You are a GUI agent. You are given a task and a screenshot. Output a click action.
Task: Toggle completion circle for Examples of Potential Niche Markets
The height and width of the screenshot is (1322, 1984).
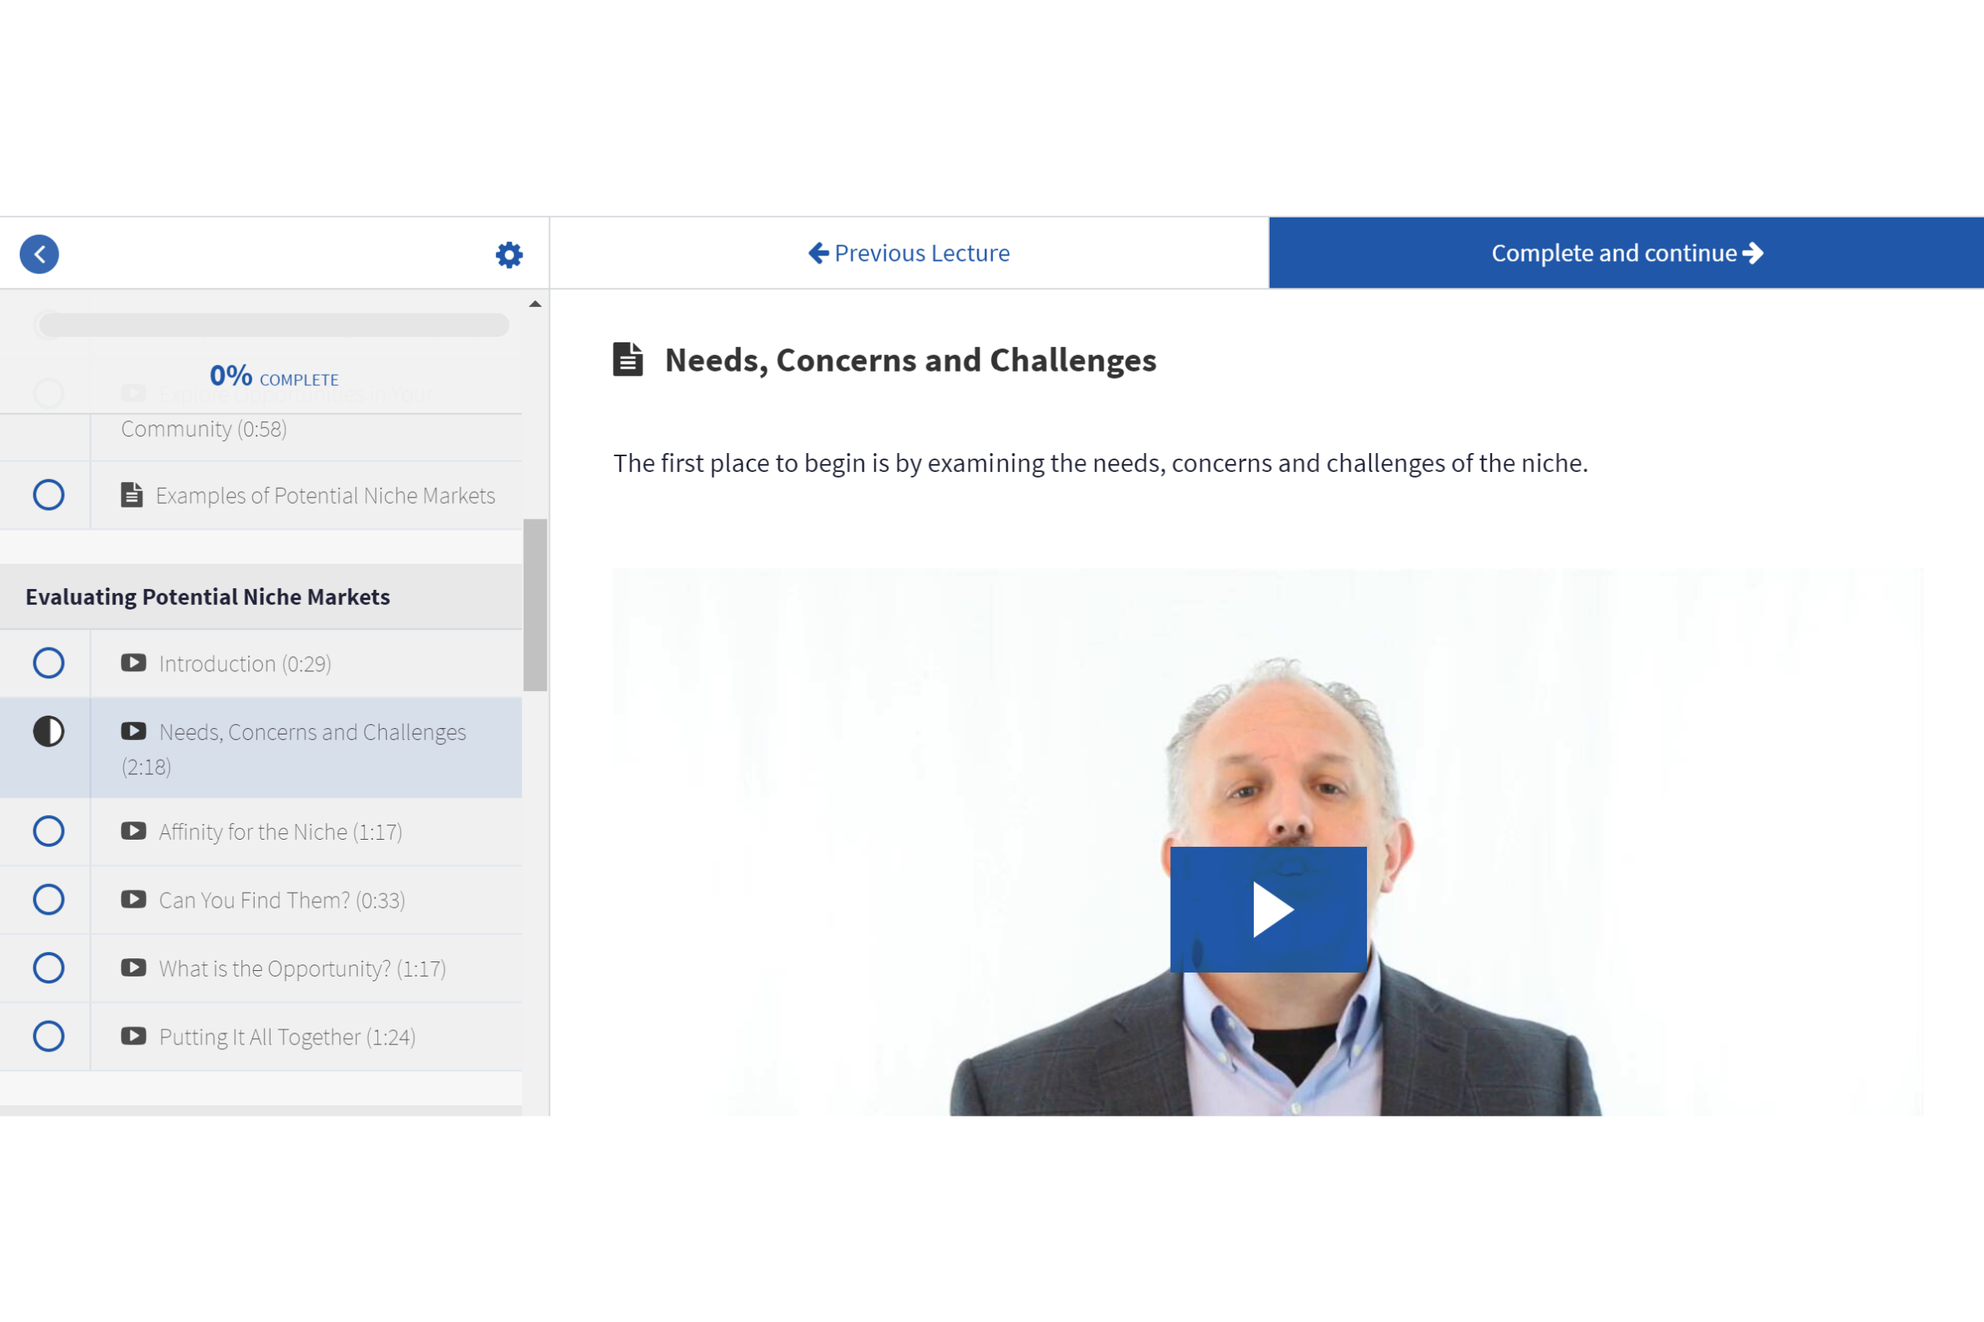(x=49, y=495)
